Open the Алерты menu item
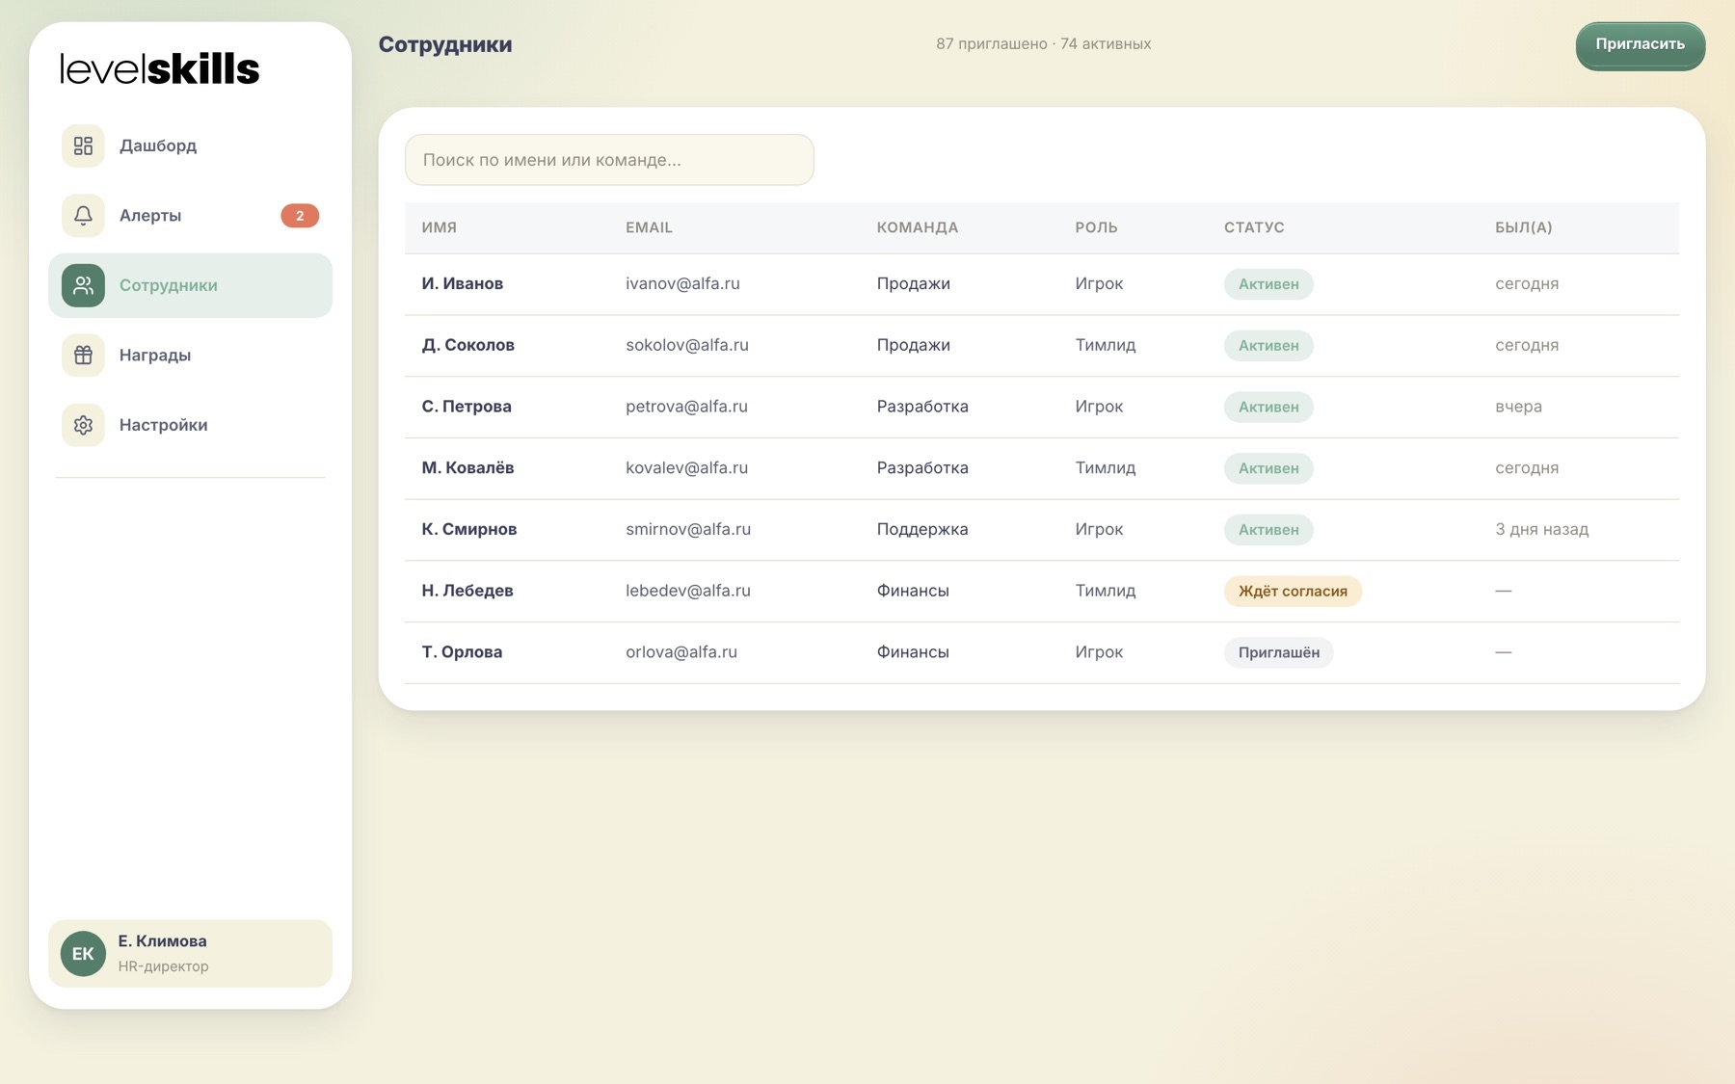This screenshot has width=1735, height=1084. [190, 216]
